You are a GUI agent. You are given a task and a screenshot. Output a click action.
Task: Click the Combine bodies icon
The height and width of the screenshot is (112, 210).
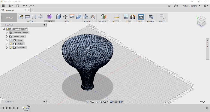pos(79,17)
